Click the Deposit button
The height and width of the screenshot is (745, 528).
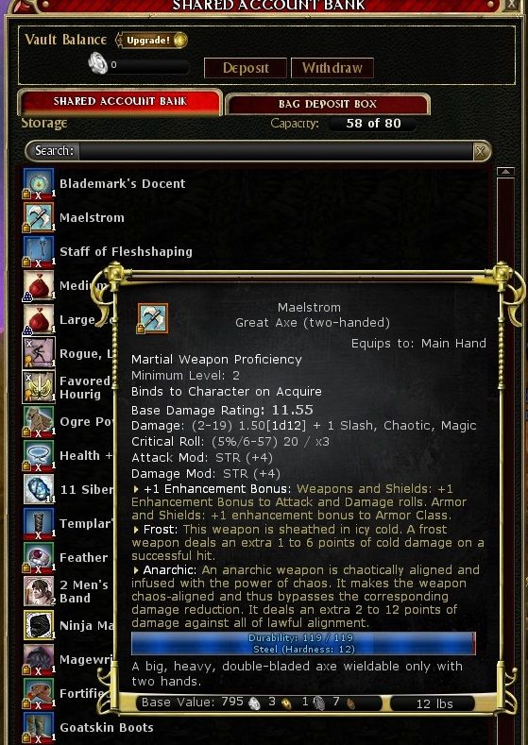click(246, 68)
